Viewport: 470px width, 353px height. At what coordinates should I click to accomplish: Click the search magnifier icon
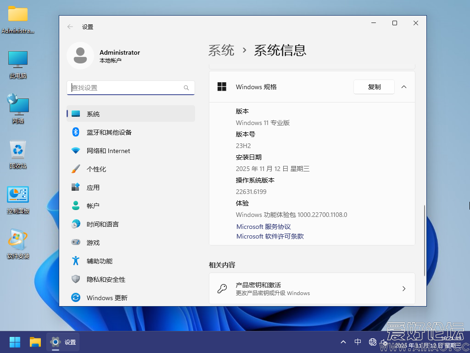coord(186,88)
